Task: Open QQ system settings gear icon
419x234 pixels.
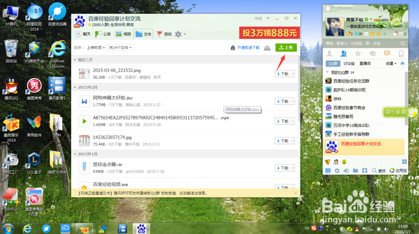Action: pos(337,170)
